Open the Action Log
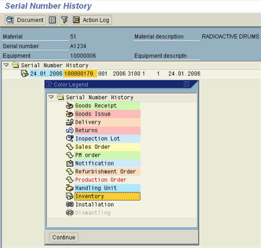The image size is (261, 248). click(91, 20)
